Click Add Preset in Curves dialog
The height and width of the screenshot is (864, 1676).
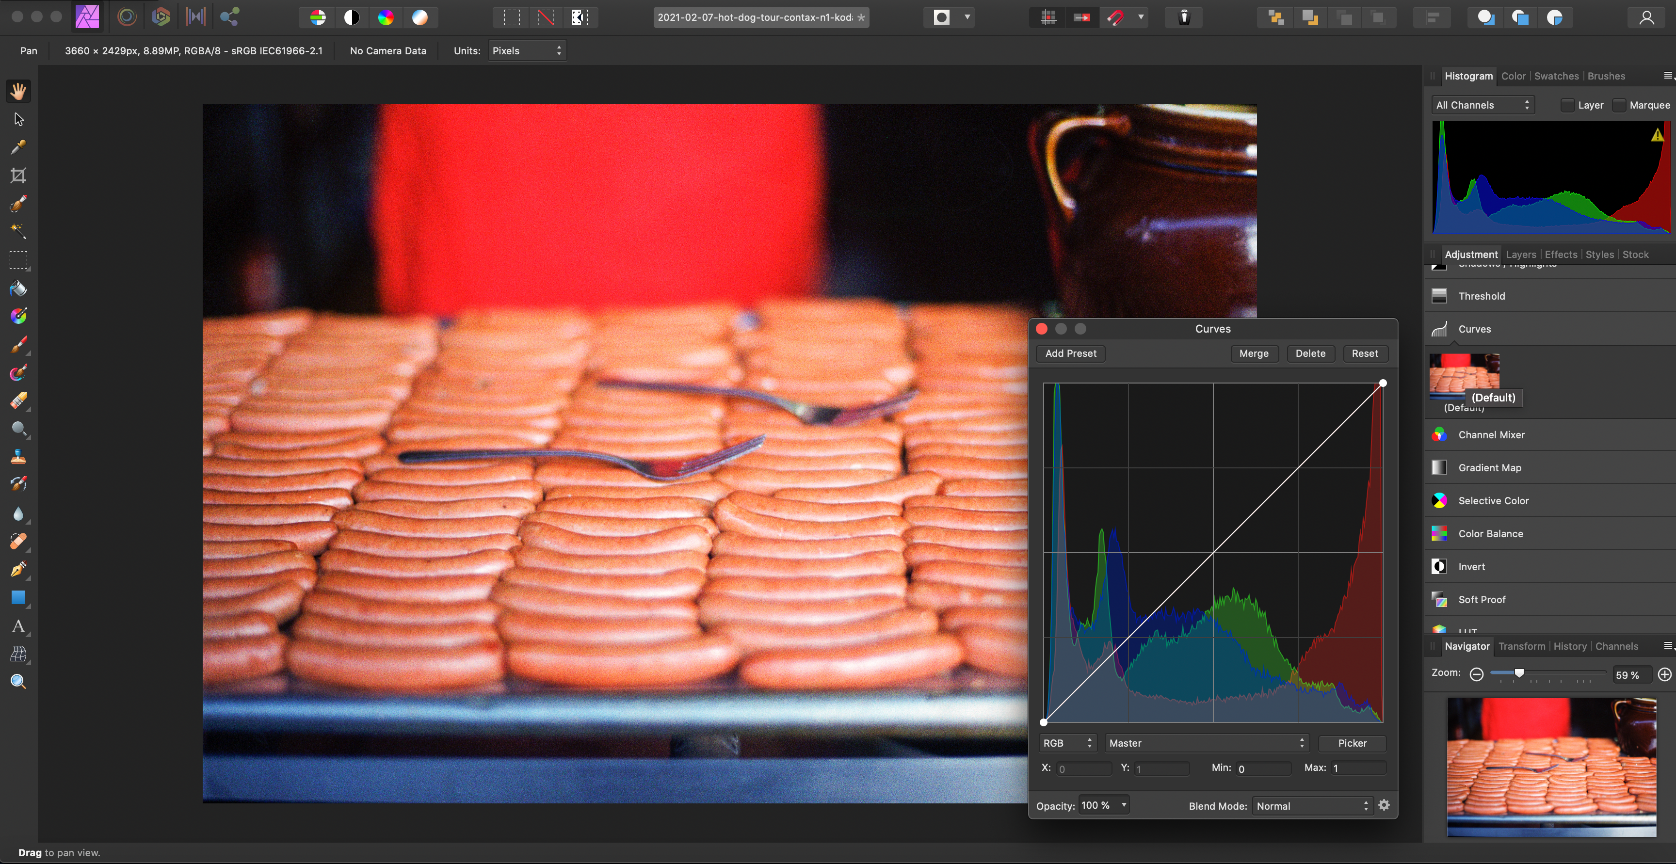click(x=1070, y=353)
